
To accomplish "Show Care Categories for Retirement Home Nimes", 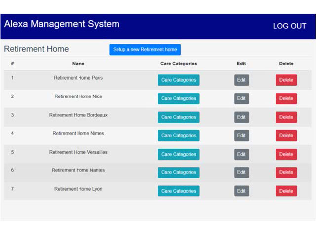I will [179, 136].
